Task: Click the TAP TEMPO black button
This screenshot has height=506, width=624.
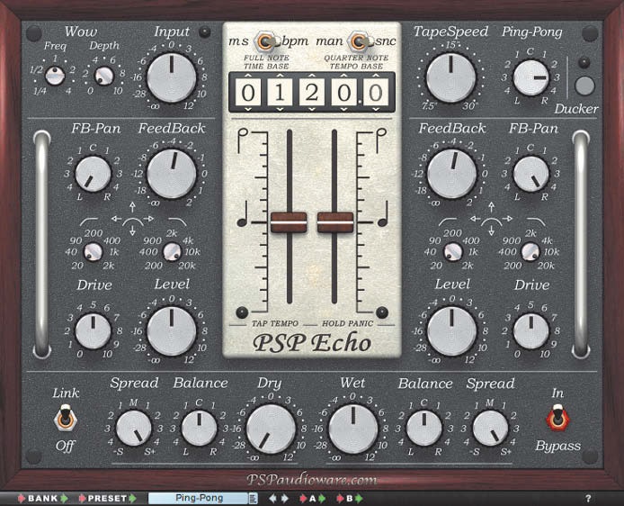Action: [242, 312]
